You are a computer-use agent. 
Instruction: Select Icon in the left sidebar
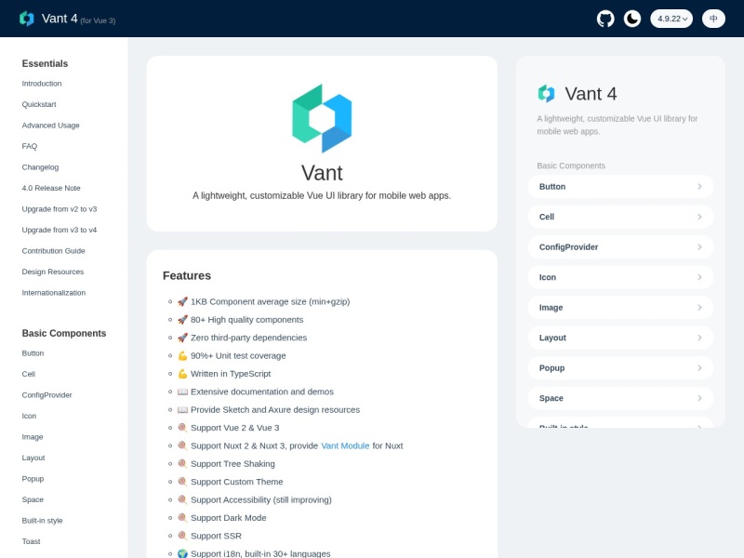pyautogui.click(x=29, y=416)
